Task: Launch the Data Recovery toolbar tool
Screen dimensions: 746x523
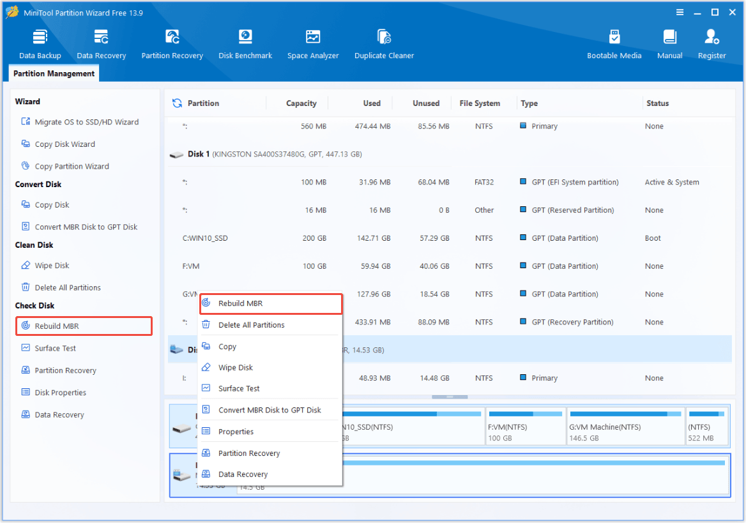Action: (x=102, y=44)
